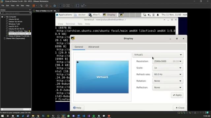Viewport: 211px width, 118px height.
Task: Open the XFCE Applications menu
Action: click(64, 15)
